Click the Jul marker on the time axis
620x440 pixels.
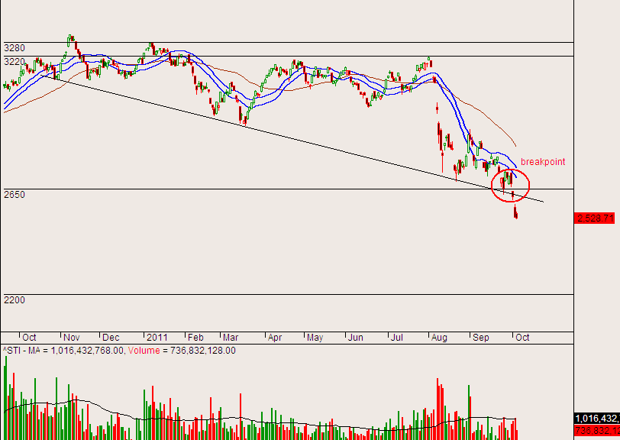[396, 337]
